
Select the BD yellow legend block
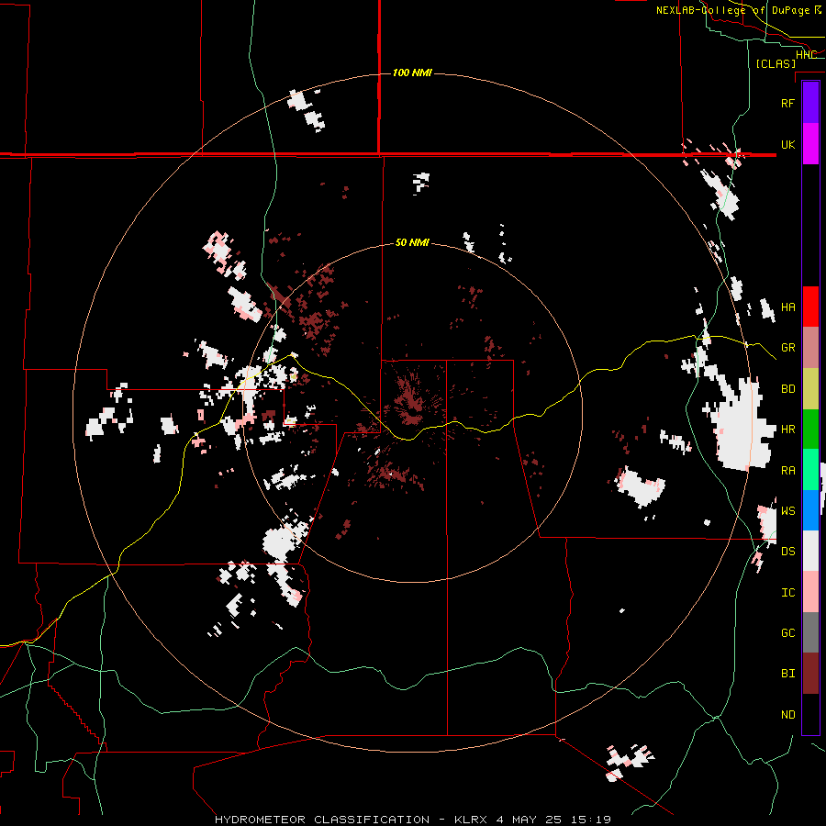pyautogui.click(x=810, y=388)
